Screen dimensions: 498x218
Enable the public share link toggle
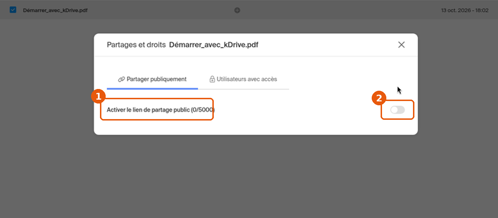click(397, 110)
